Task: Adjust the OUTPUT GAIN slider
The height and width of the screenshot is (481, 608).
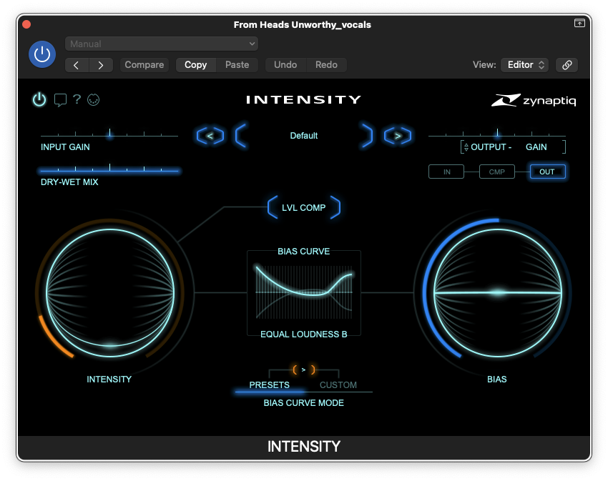Action: click(497, 134)
